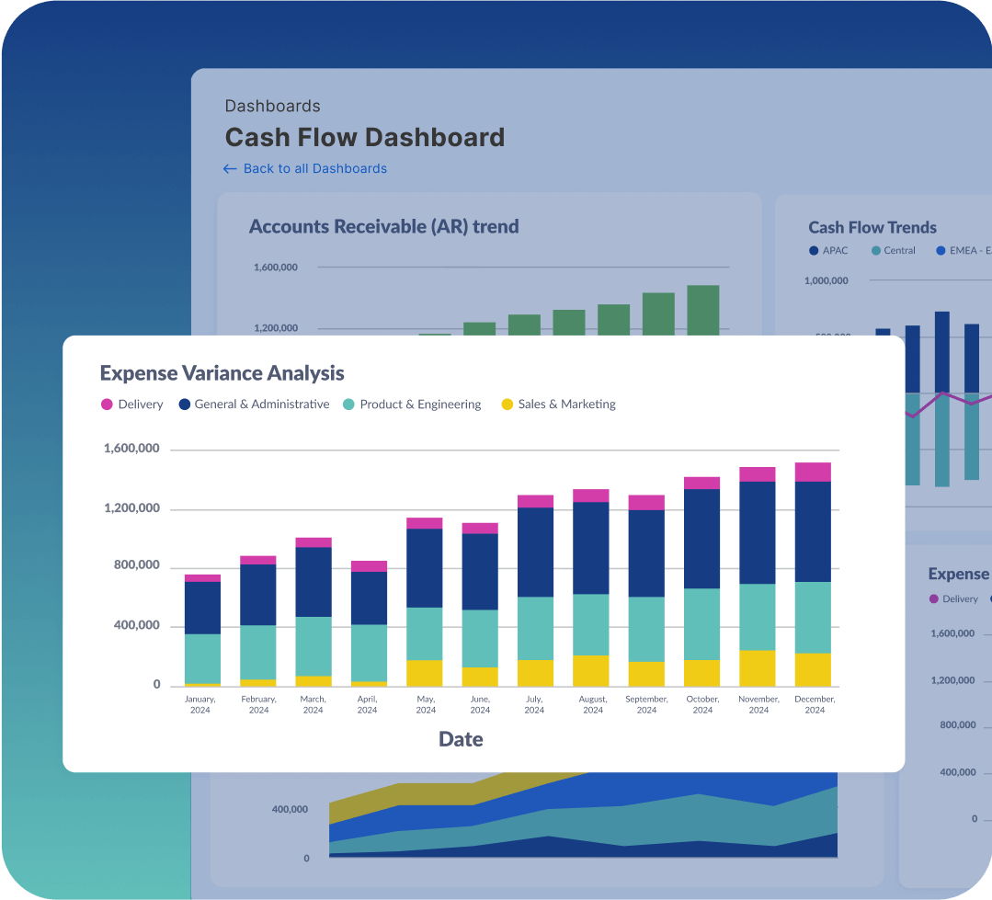This screenshot has width=992, height=900.
Task: Click the Date axis label
Action: (460, 738)
